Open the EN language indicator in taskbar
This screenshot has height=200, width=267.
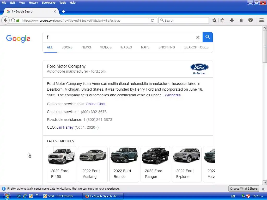pyautogui.click(x=233, y=196)
